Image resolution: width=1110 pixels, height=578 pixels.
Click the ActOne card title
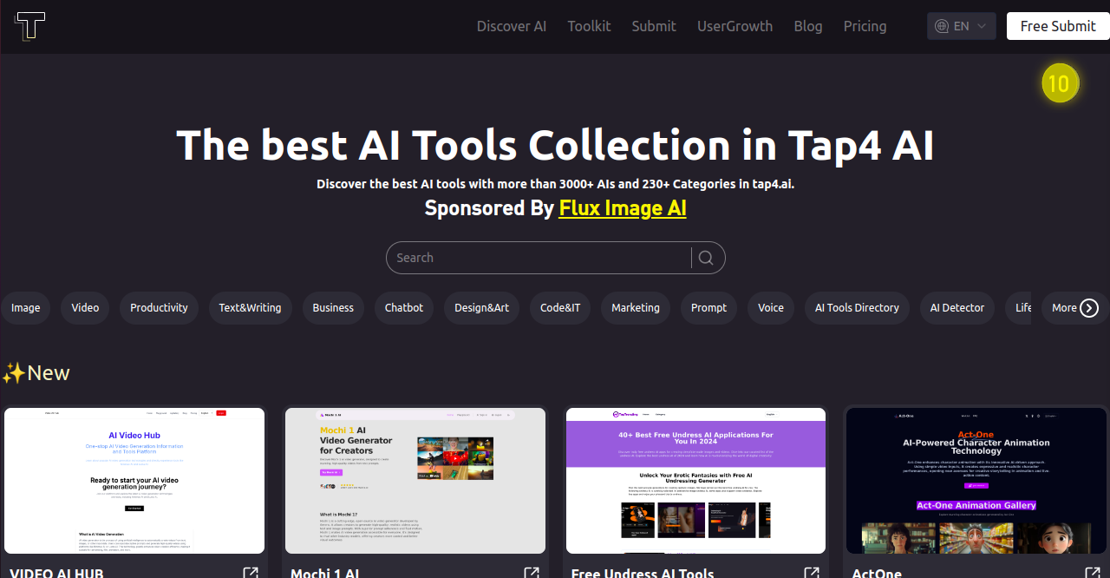click(x=877, y=573)
